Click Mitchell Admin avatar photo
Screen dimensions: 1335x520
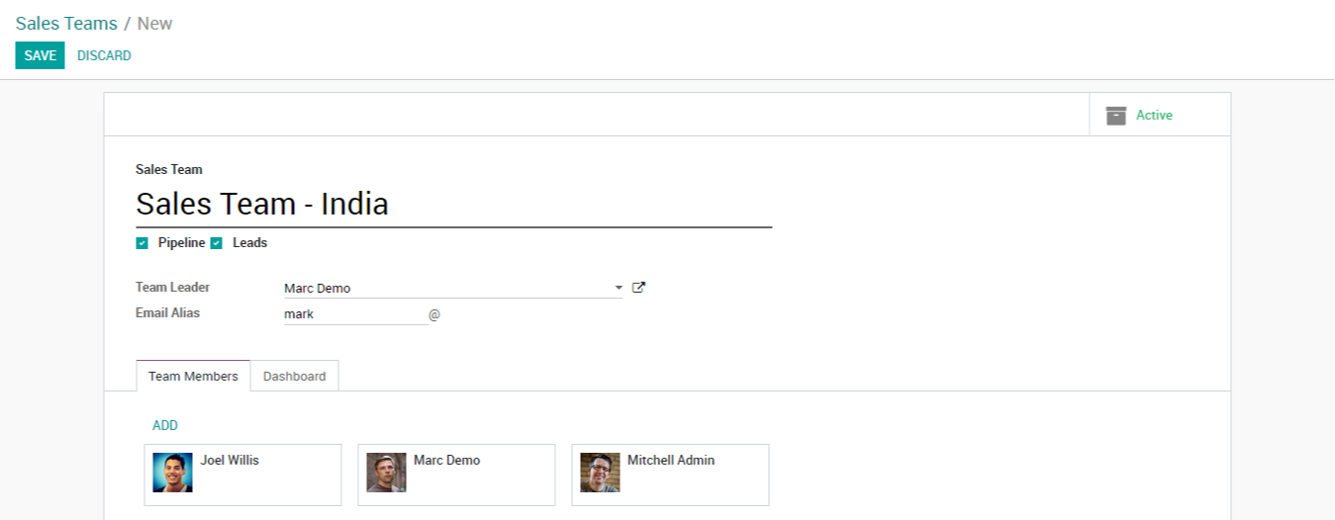(x=600, y=473)
